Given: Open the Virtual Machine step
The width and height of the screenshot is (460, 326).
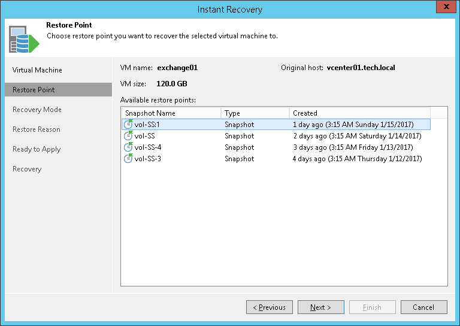Looking at the screenshot, I should tap(37, 70).
